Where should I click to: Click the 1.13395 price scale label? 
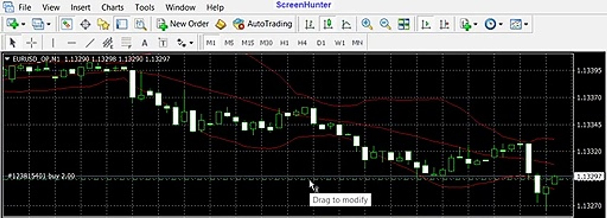589,71
